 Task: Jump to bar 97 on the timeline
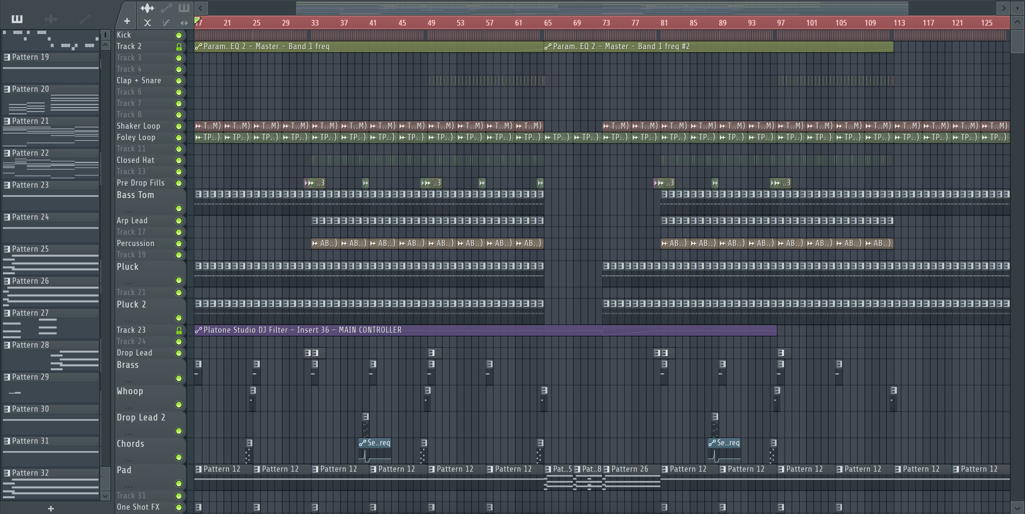click(781, 23)
